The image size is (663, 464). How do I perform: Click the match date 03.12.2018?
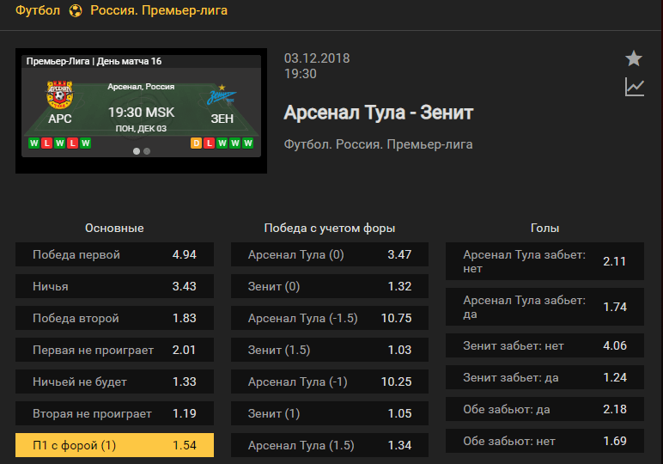pyautogui.click(x=317, y=58)
